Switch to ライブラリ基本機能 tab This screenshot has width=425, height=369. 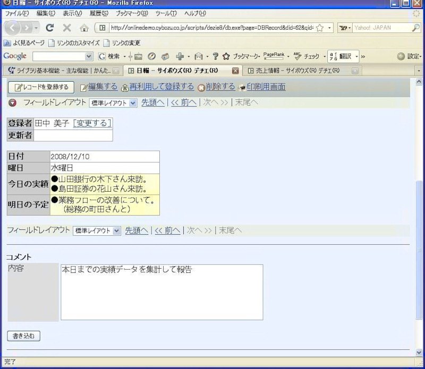63,71
